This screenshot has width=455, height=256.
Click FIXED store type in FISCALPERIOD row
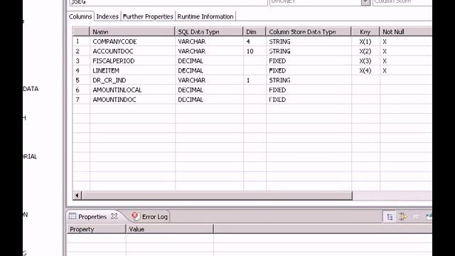click(x=277, y=61)
